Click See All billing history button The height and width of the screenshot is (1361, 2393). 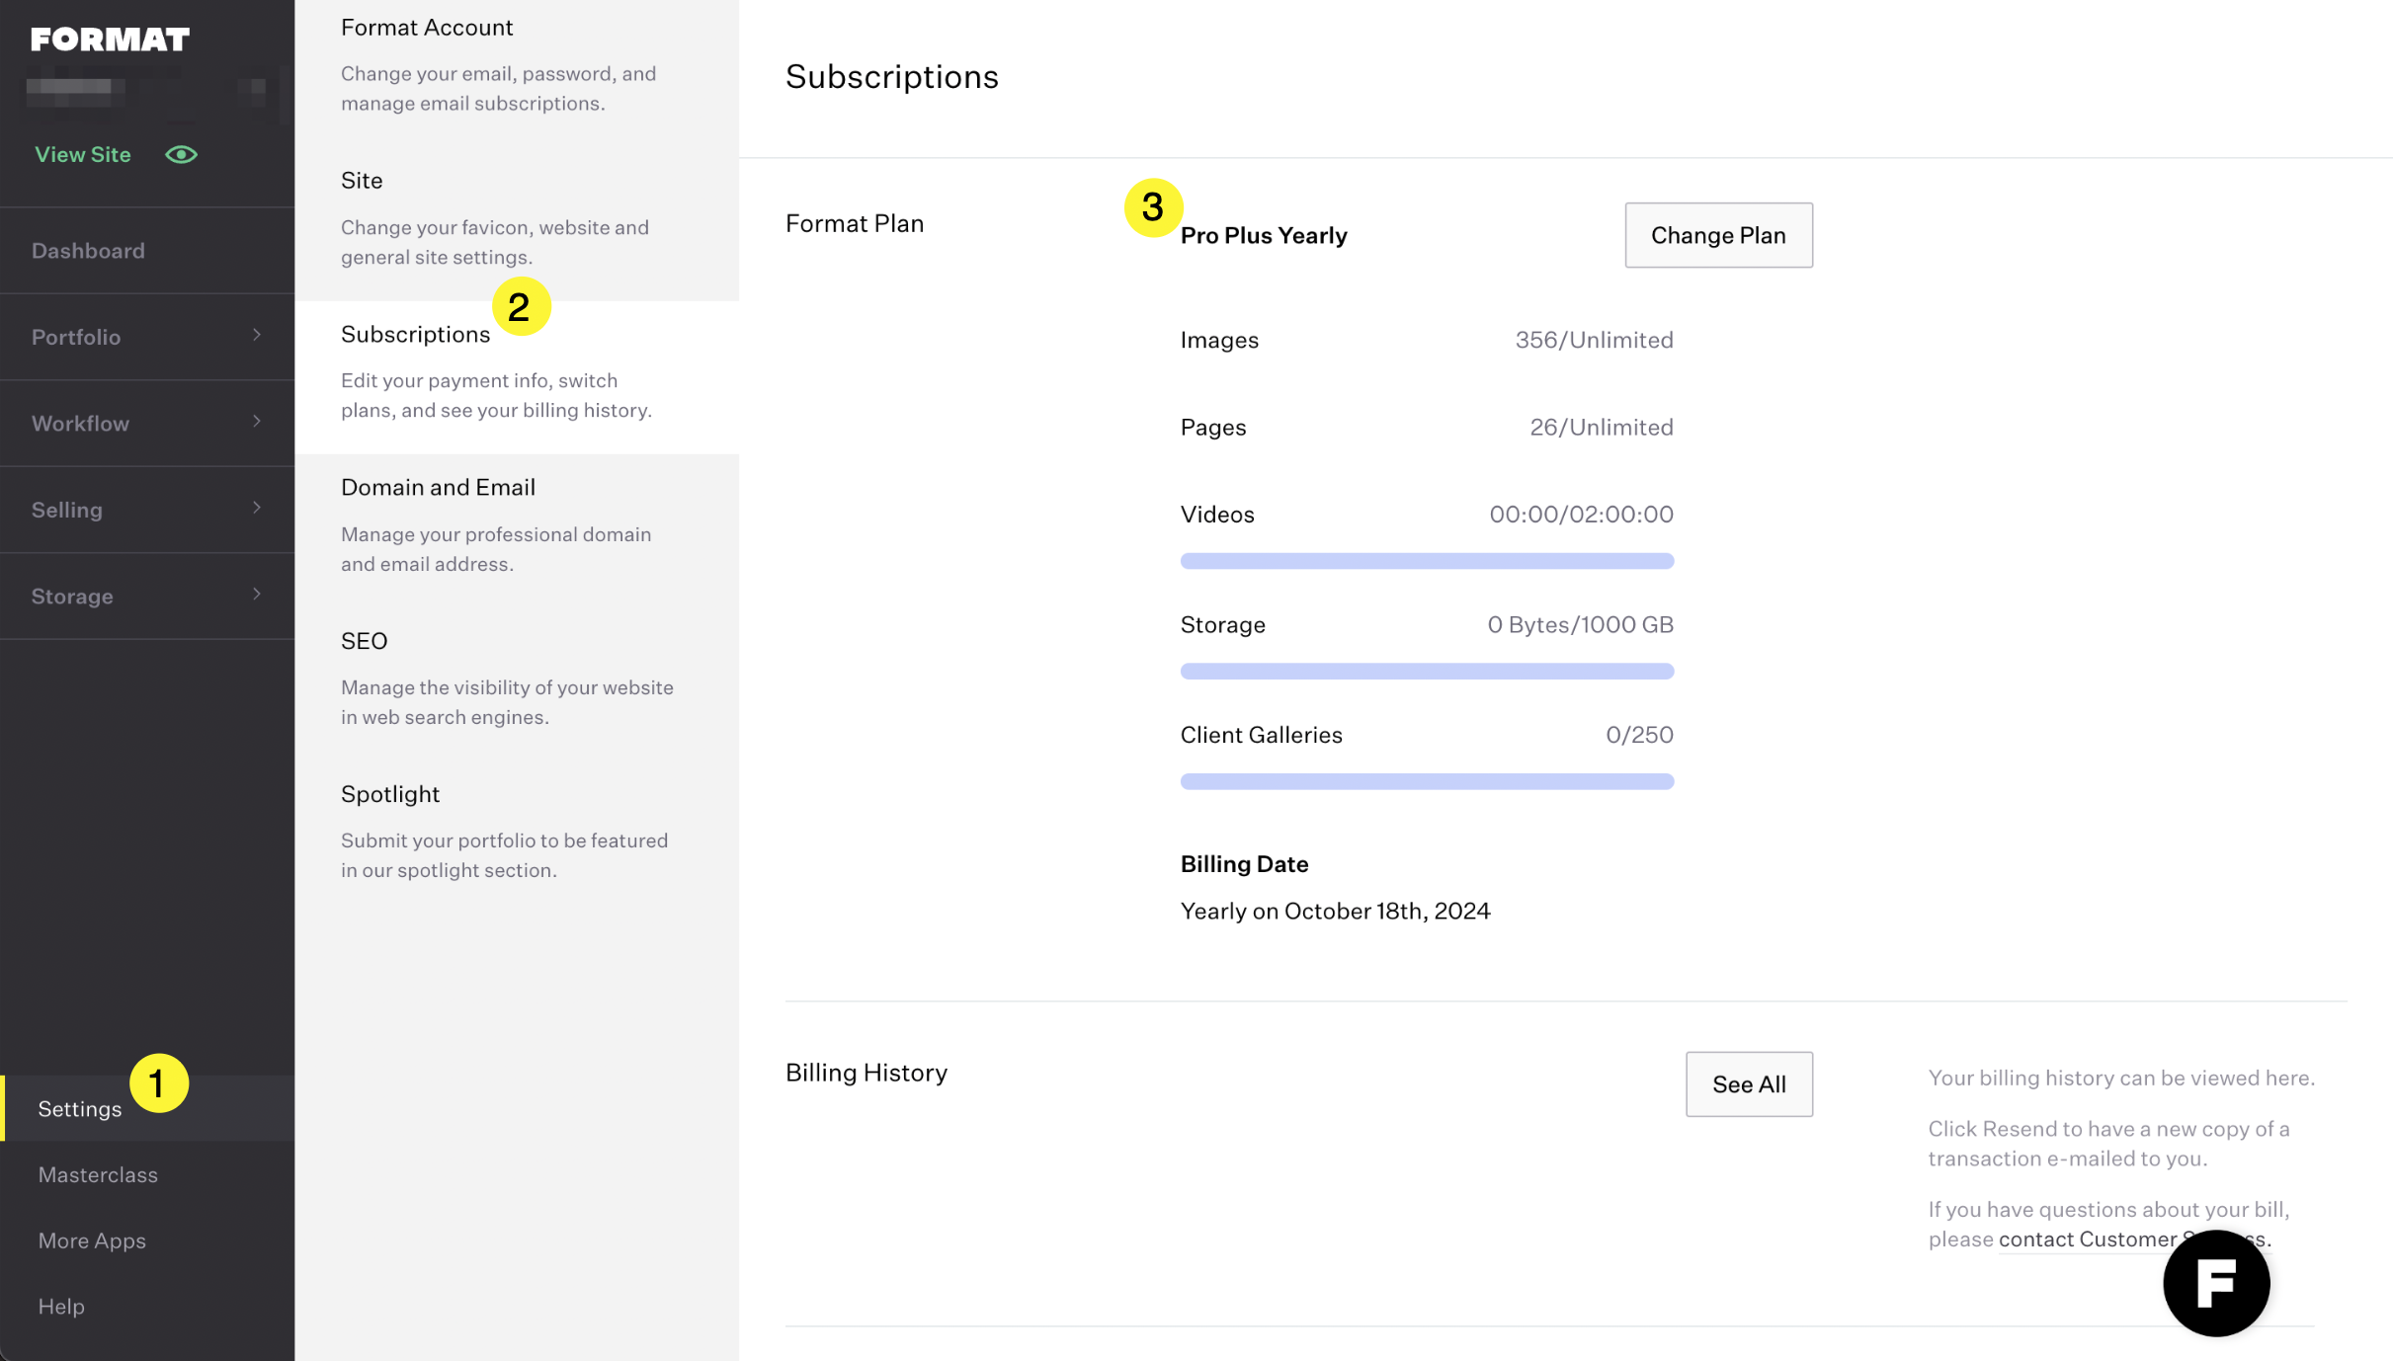(1749, 1084)
